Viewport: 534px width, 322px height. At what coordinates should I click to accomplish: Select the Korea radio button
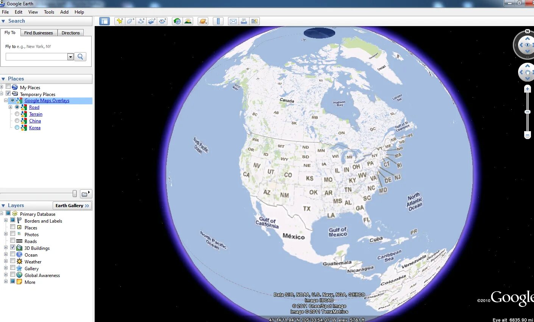(17, 128)
